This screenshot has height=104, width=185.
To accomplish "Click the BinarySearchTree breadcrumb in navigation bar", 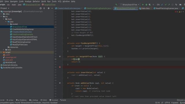I will (32, 5).
